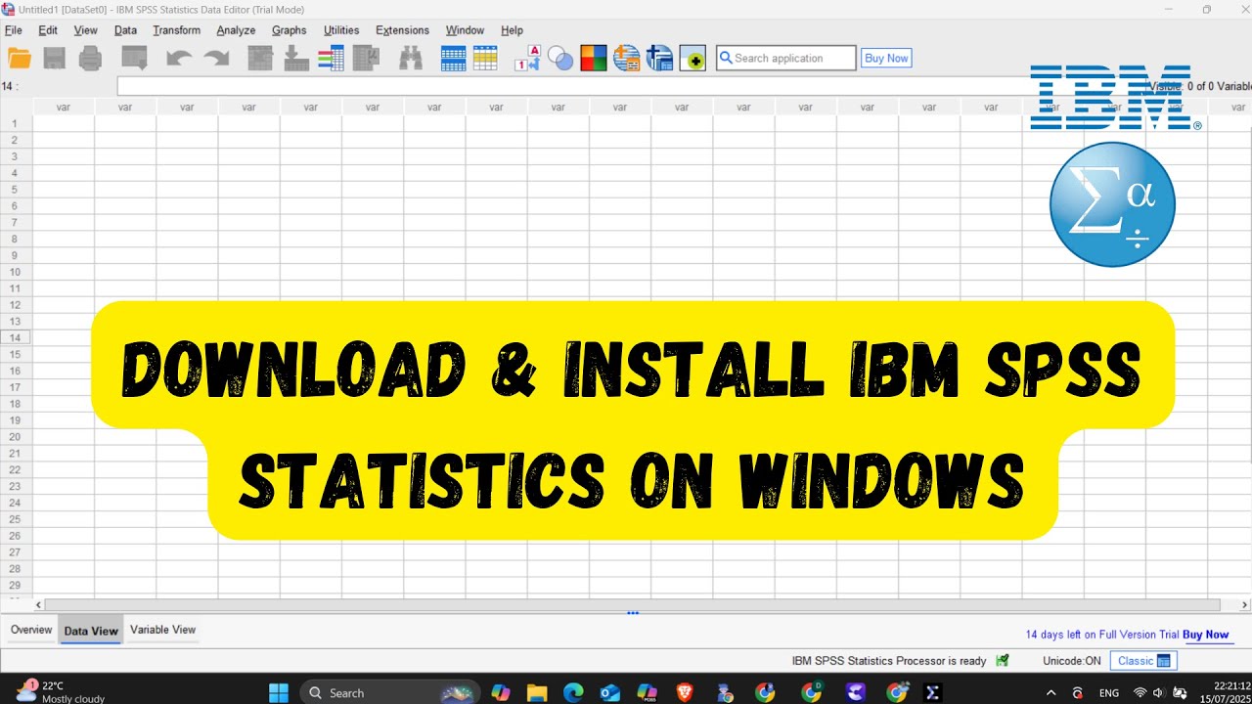The height and width of the screenshot is (704, 1252).
Task: Click the Run descriptive statistics icon
Action: (367, 59)
